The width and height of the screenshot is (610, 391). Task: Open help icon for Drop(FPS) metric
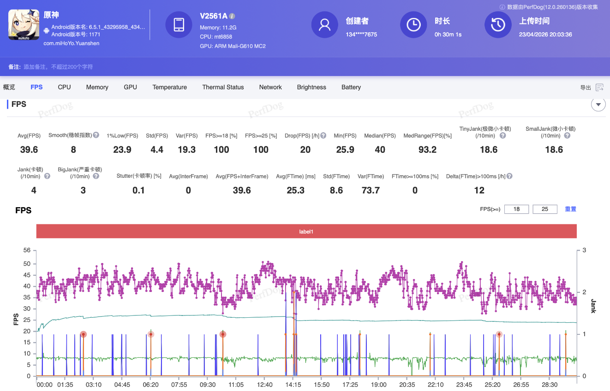pos(323,135)
